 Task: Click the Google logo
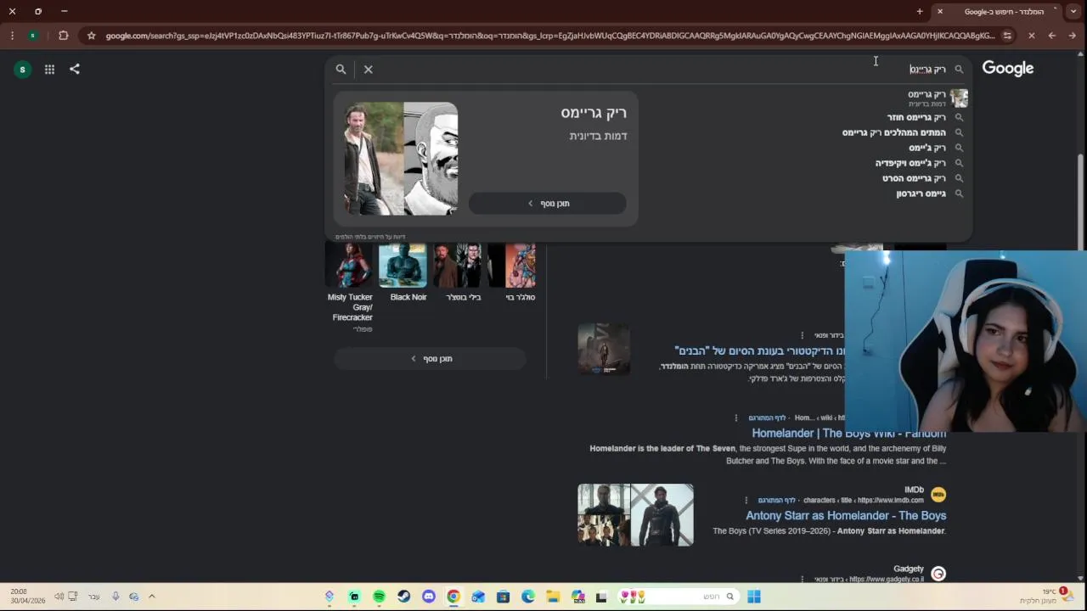click(x=1008, y=69)
